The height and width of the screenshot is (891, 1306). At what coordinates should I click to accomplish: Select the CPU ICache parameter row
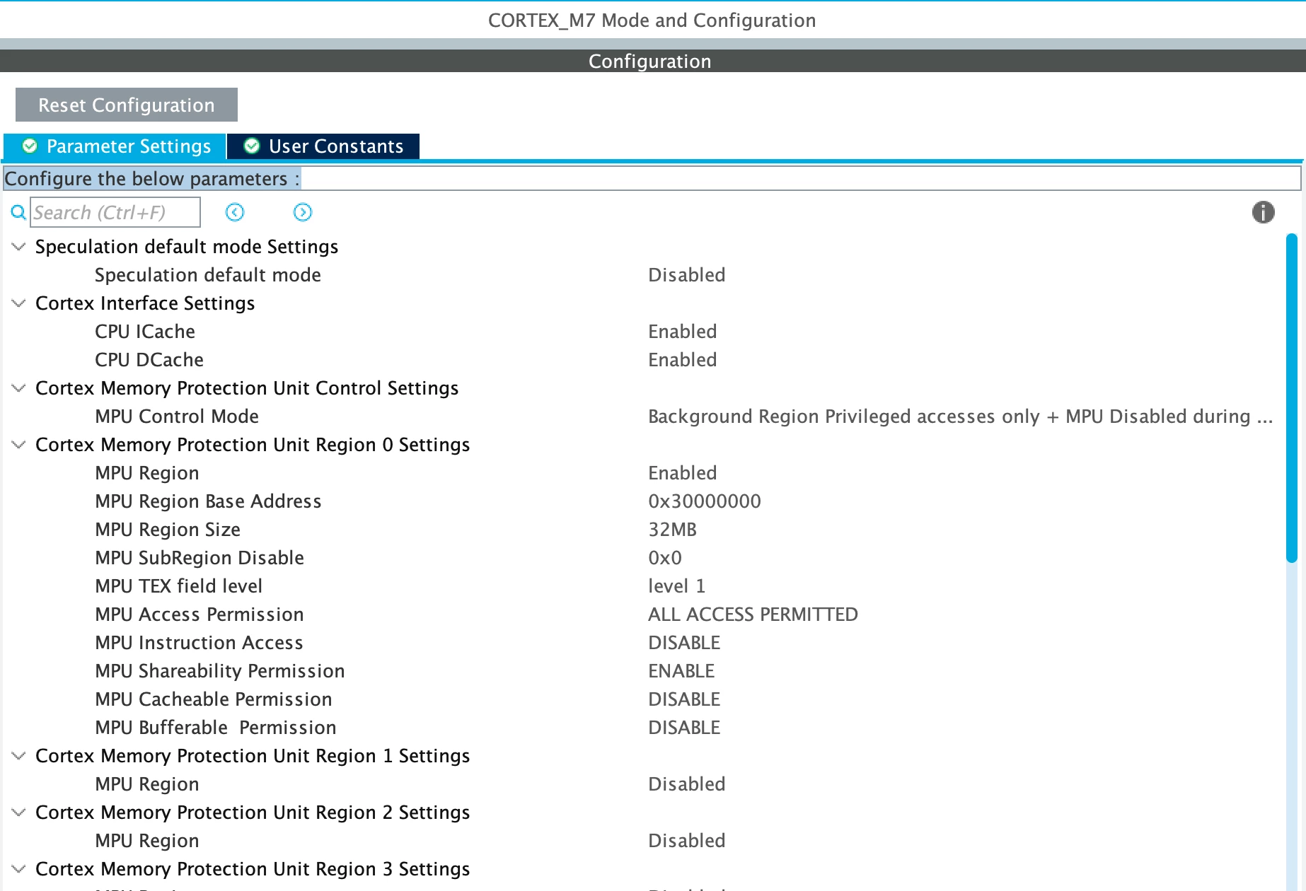644,332
